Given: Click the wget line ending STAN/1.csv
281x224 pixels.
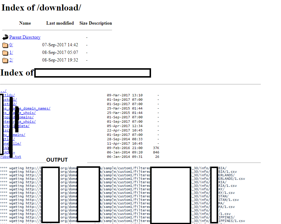Looking at the screenshot, I should coord(119,200).
